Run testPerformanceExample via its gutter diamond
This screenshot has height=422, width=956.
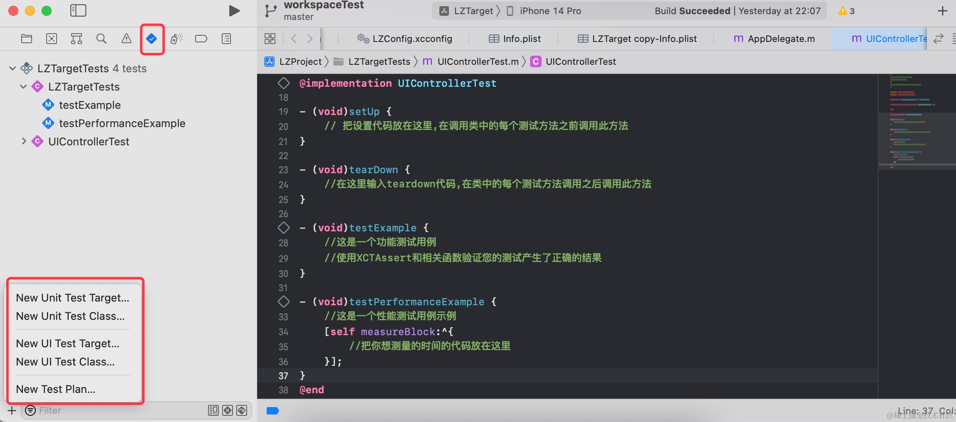284,302
